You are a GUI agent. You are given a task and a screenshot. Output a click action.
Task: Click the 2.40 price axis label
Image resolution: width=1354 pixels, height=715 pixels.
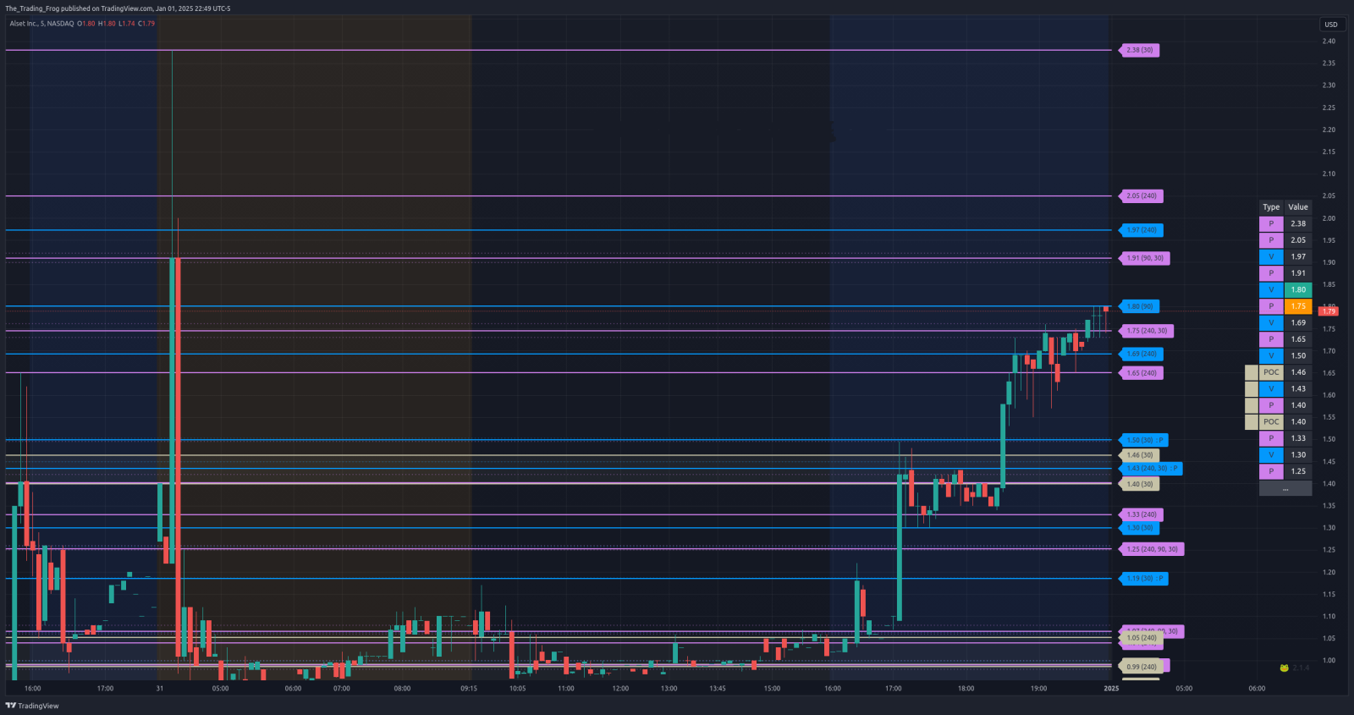tap(1329, 41)
